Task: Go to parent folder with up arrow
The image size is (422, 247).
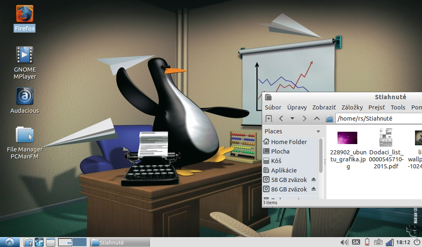Action: 317,119
